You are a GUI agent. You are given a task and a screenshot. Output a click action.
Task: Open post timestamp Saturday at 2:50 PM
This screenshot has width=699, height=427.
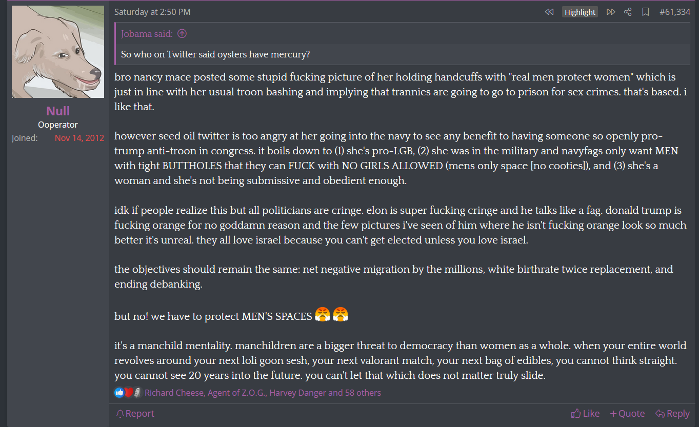click(152, 12)
